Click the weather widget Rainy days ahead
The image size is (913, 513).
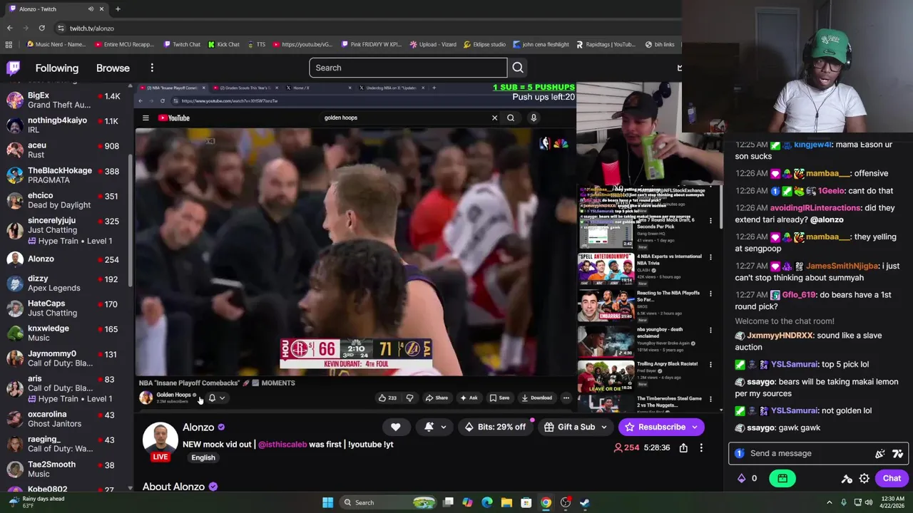click(36, 502)
